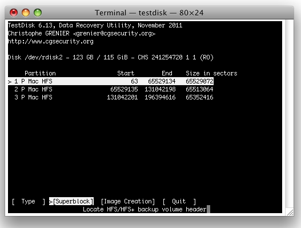The width and height of the screenshot is (301, 228).
Task: Select partition 1 Mac HFS row
Action: point(111,81)
